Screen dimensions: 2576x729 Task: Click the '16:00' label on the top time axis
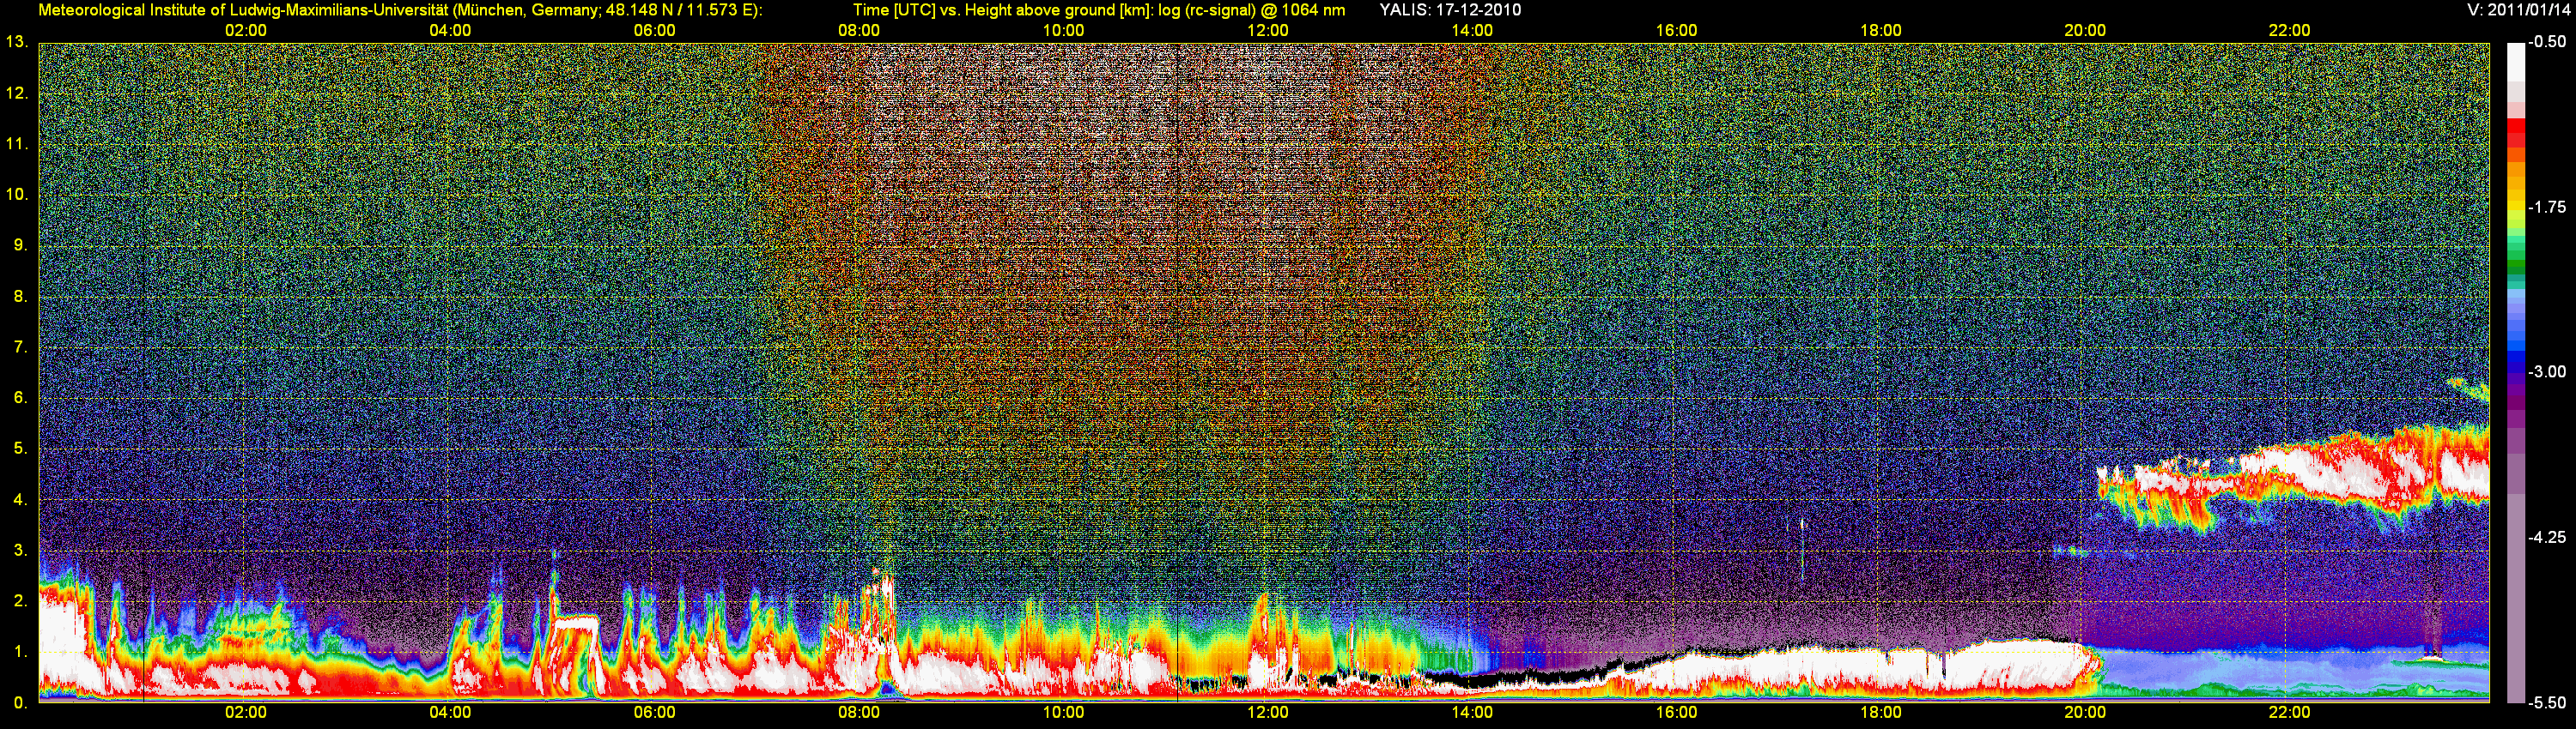[1676, 31]
